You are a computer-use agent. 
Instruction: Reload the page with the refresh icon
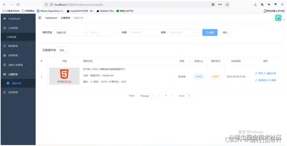pyautogui.click(x=18, y=5)
